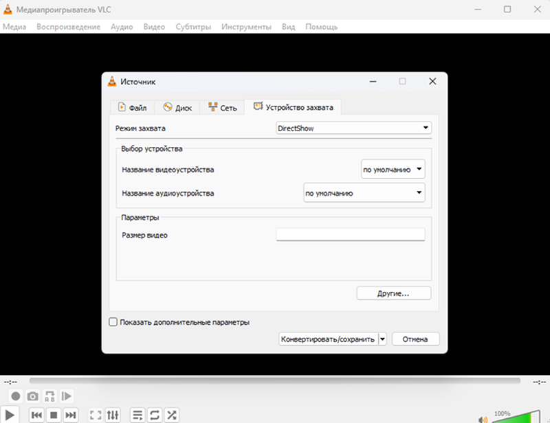Maximize the main VLC window
Viewport: 550px width, 423px height.
click(507, 10)
